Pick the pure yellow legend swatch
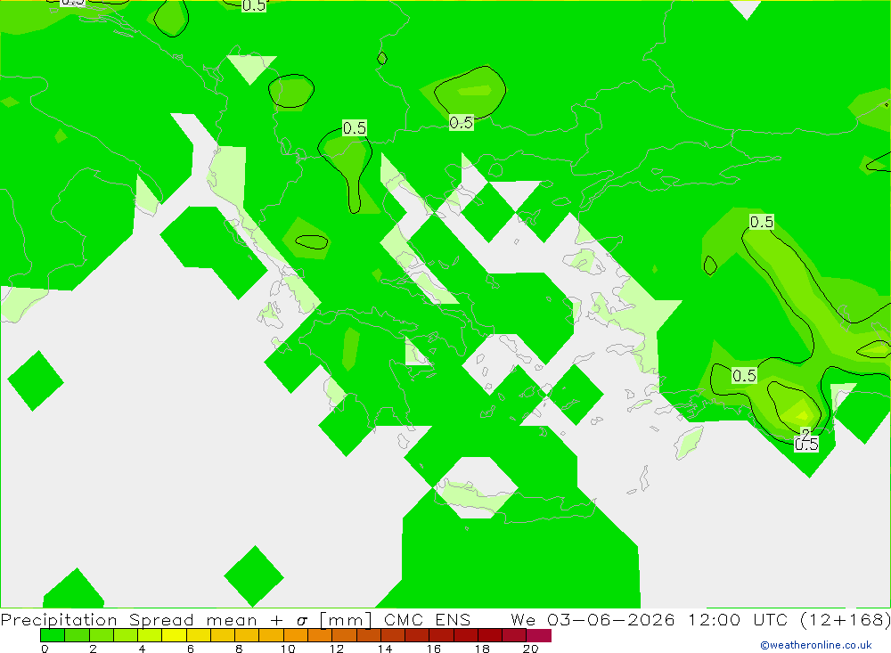891x653 pixels. [x=174, y=635]
